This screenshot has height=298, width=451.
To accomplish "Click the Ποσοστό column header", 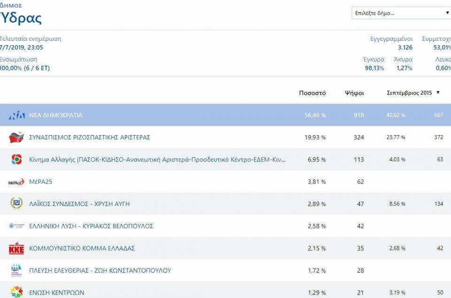I will (312, 93).
